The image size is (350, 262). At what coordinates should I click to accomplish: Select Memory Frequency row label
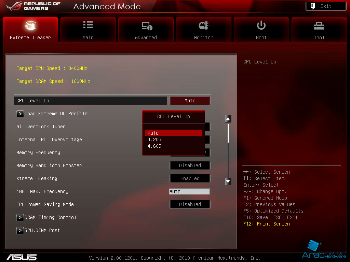(38, 152)
